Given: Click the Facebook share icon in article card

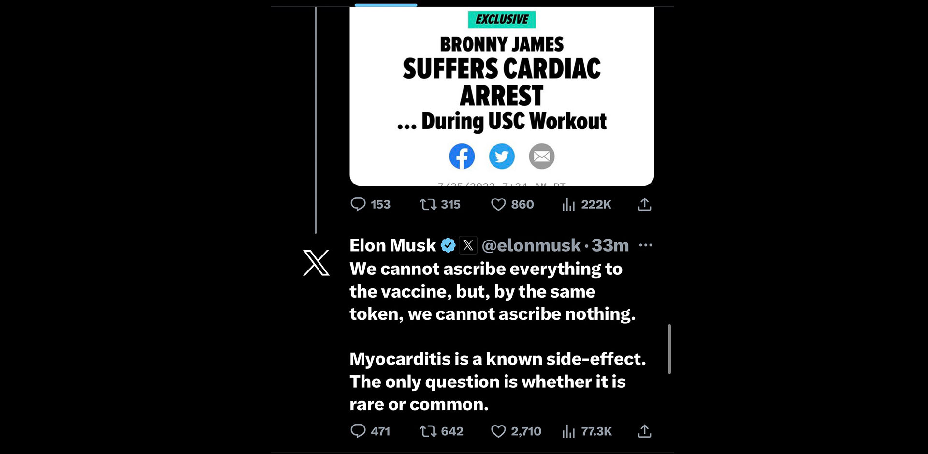Looking at the screenshot, I should point(462,156).
